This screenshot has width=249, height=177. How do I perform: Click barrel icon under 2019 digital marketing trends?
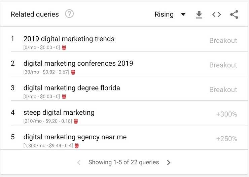(64, 47)
